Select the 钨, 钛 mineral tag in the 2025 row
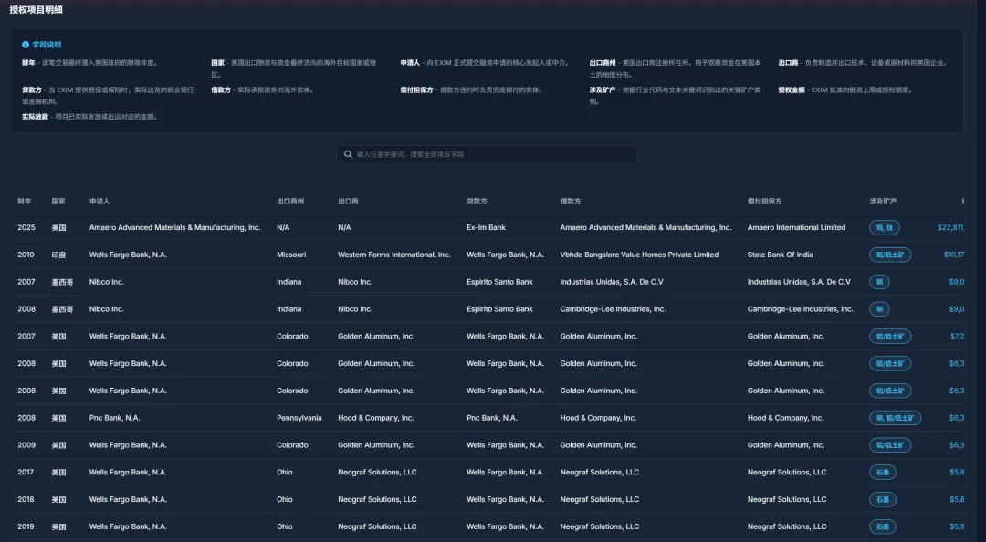The height and width of the screenshot is (542, 986). (884, 227)
